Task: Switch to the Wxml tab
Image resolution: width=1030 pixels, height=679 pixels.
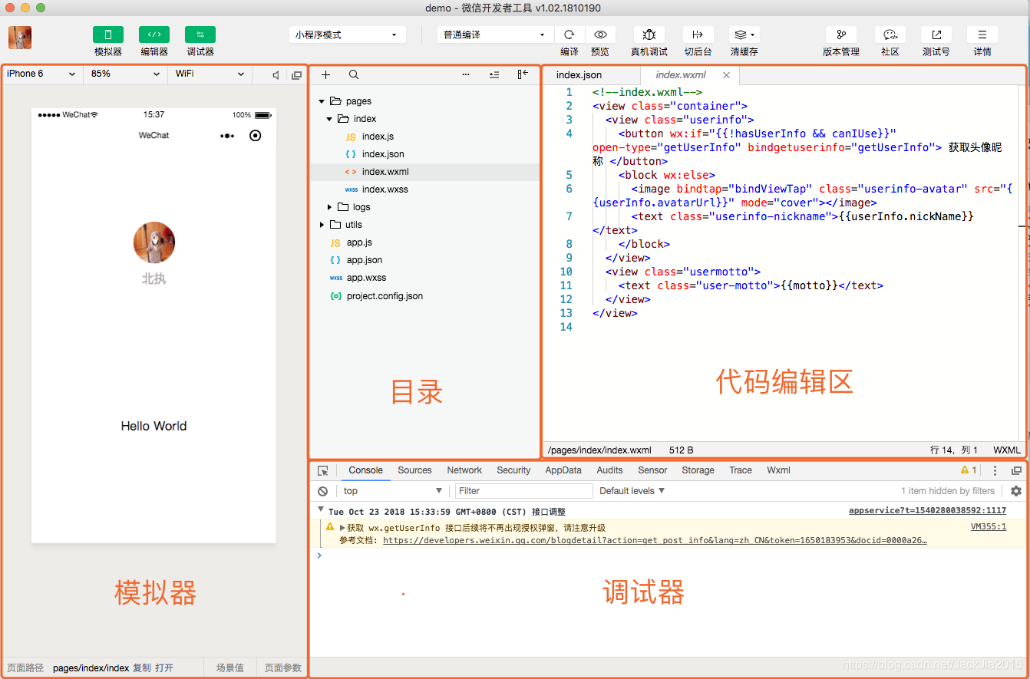Action: point(778,470)
